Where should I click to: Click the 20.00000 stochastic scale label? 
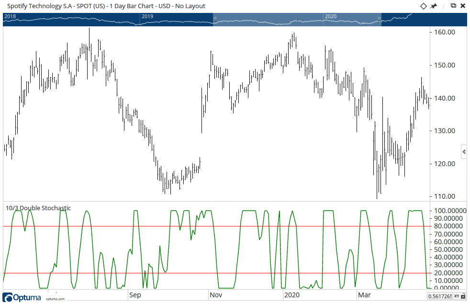pos(448,273)
